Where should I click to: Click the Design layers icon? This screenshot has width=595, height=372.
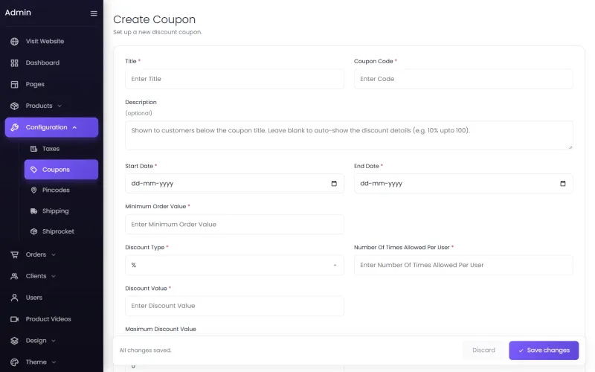pos(14,341)
